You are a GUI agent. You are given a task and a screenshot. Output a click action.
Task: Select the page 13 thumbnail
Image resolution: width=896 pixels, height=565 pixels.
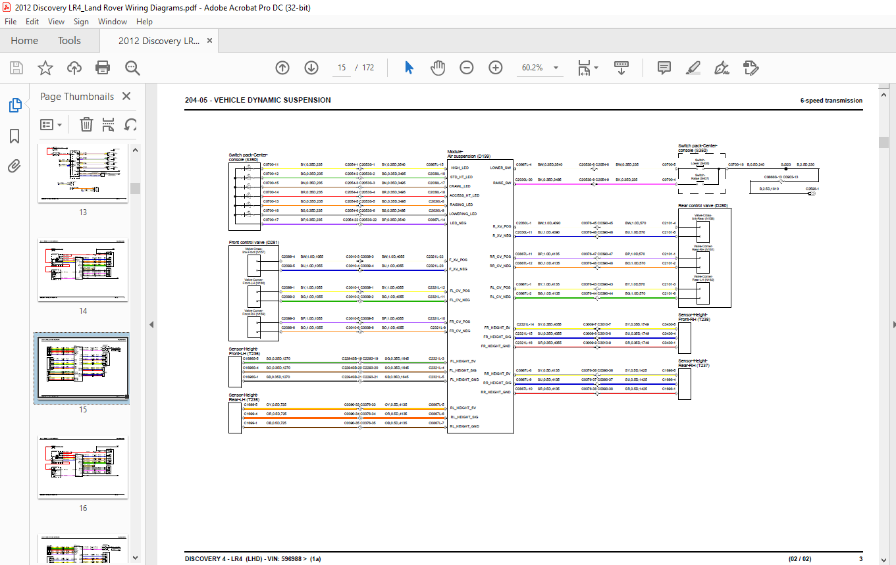[83, 172]
